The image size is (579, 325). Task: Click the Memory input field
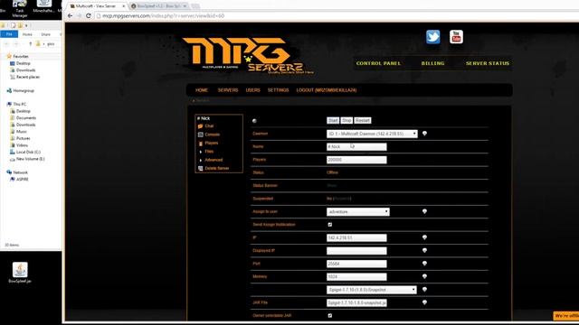356,277
